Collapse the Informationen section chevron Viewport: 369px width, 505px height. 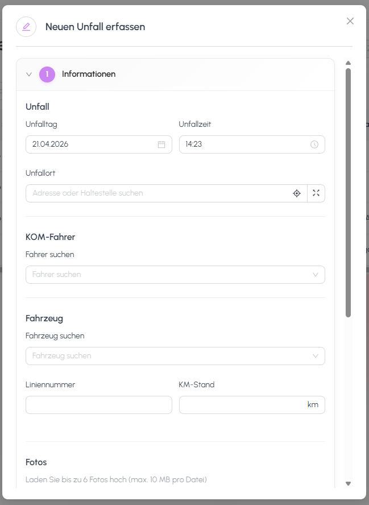[29, 74]
